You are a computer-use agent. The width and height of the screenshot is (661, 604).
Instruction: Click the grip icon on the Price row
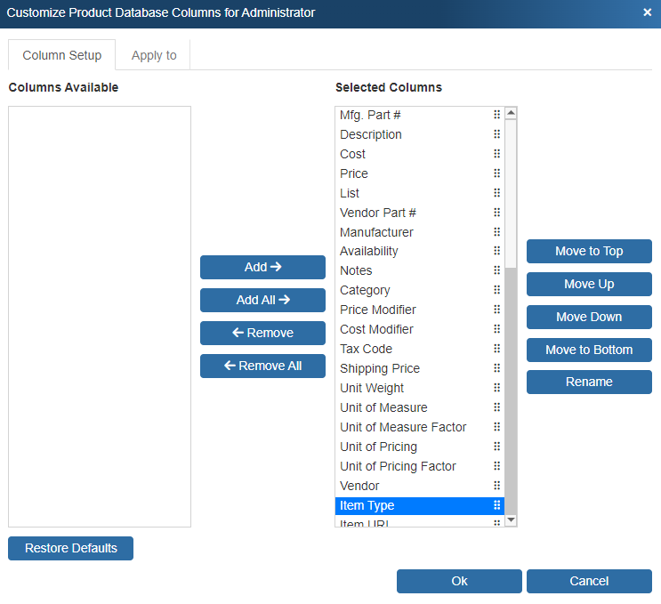click(x=496, y=173)
